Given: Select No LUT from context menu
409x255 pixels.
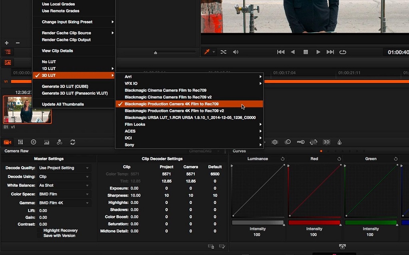Looking at the screenshot, I should [74, 62].
